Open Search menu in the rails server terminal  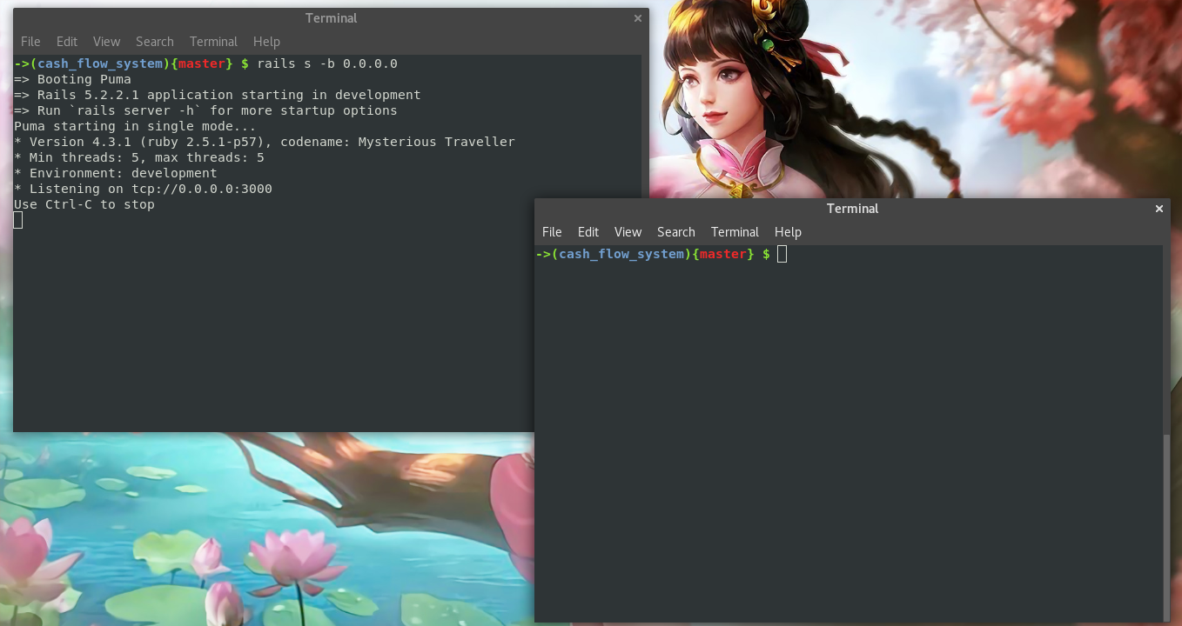point(155,42)
